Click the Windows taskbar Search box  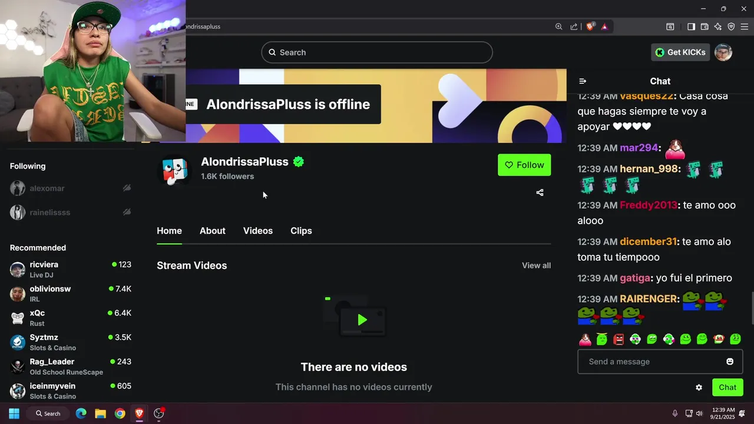(x=48, y=413)
